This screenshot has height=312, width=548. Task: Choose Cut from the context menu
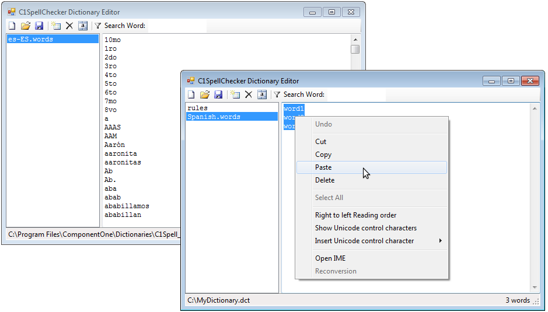(372, 142)
